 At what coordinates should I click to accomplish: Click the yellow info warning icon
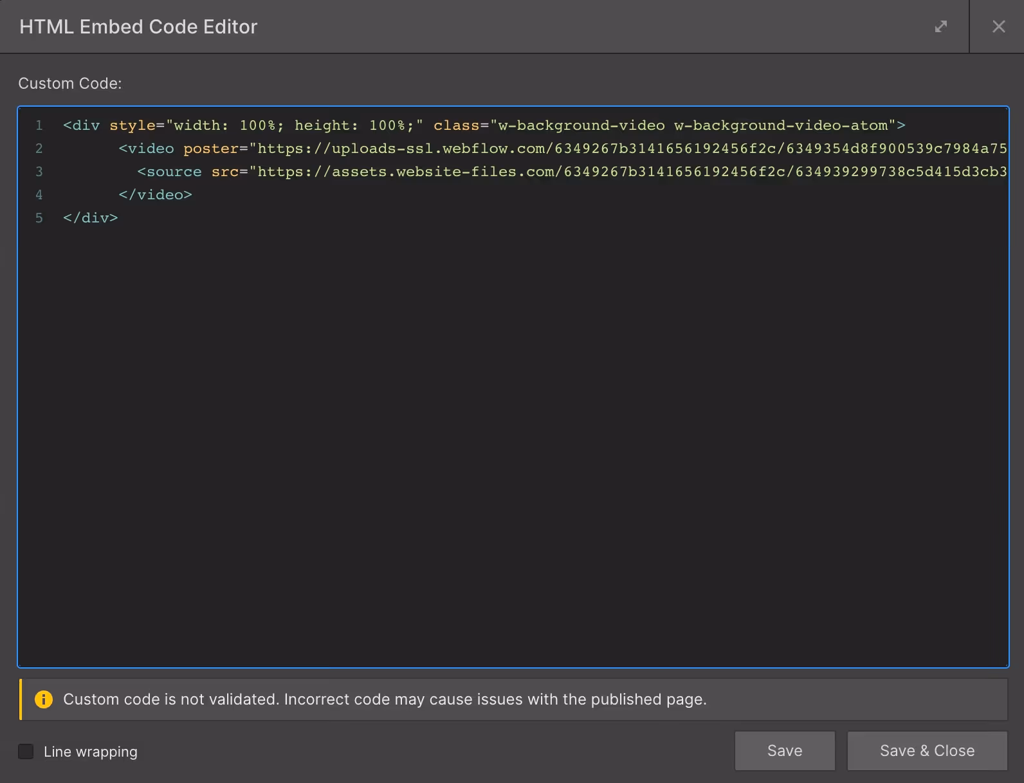click(x=44, y=699)
